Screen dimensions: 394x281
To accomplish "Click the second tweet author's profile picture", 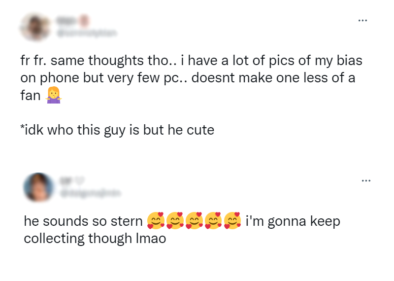I will [x=39, y=187].
